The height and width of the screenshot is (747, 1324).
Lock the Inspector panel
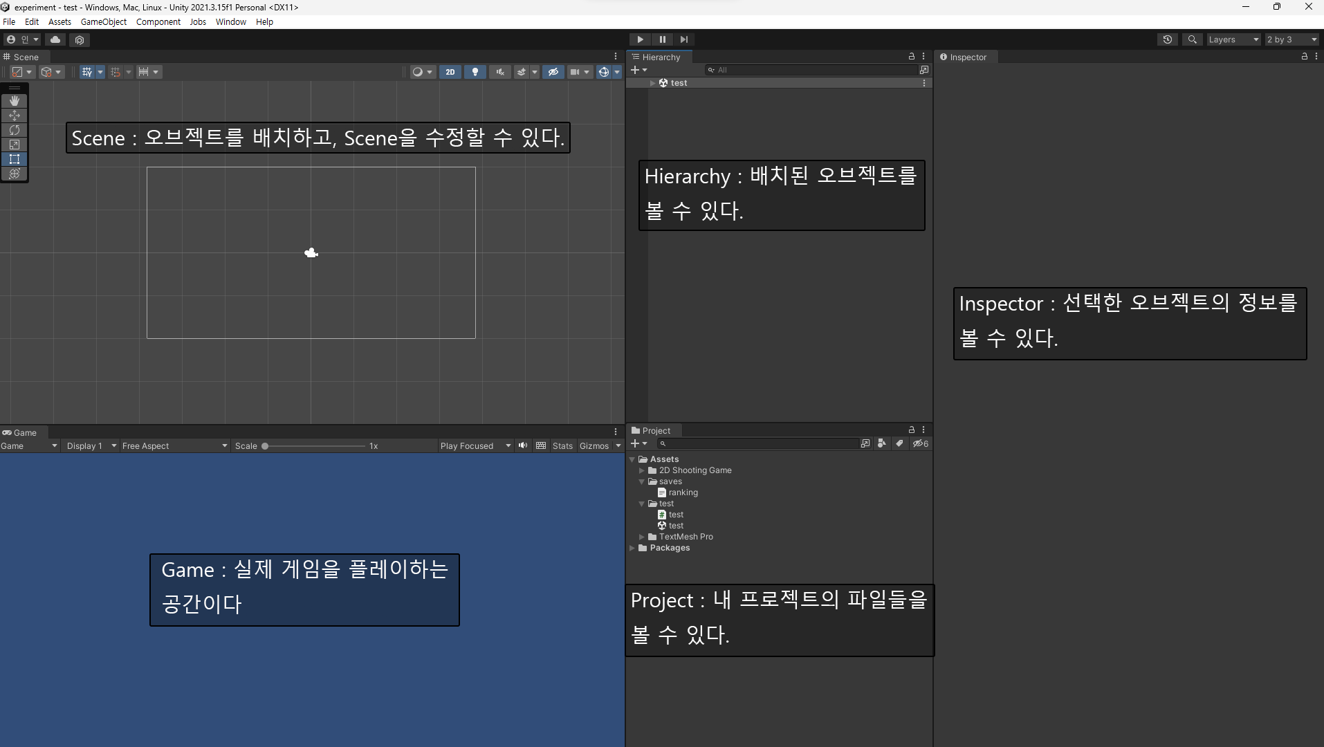1305,56
